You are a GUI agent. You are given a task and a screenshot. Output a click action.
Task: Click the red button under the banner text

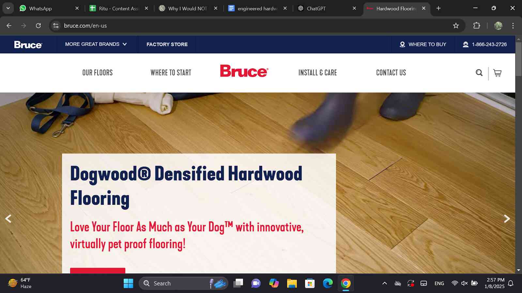tap(98, 271)
